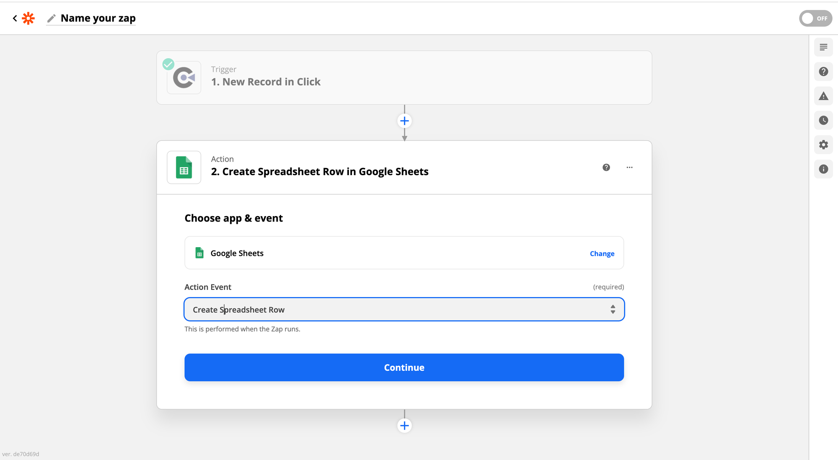Click the '(required)' label

(x=608, y=287)
